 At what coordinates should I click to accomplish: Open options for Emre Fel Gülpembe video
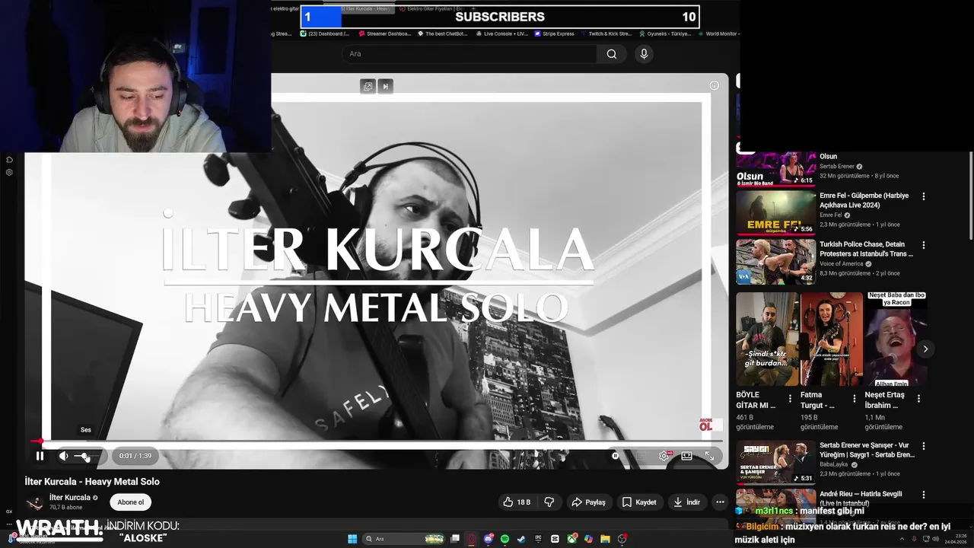pos(924,196)
